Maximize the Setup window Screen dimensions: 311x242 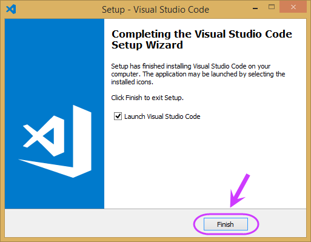click(272, 7)
